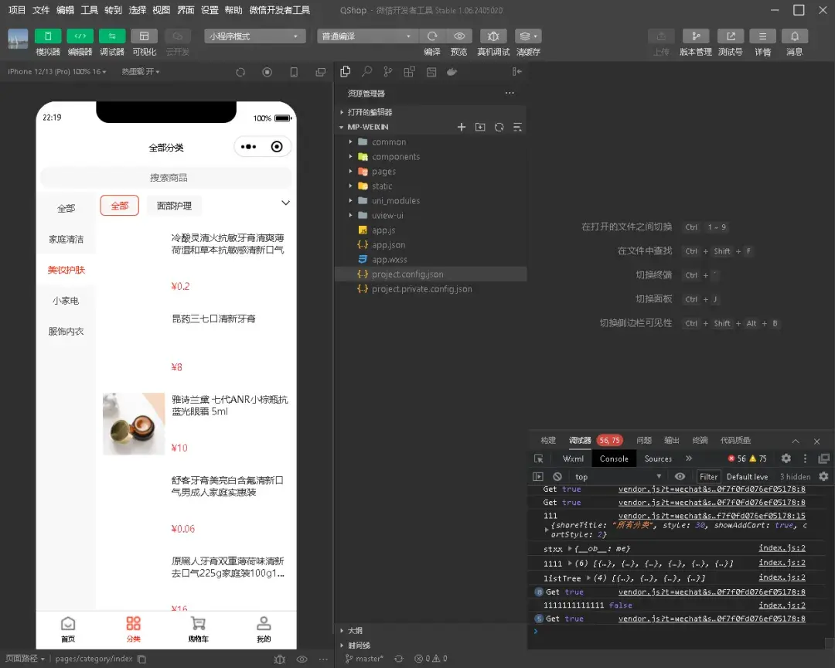This screenshot has width=835, height=668.
Task: Click the clear console (ban) icon
Action: click(x=557, y=476)
